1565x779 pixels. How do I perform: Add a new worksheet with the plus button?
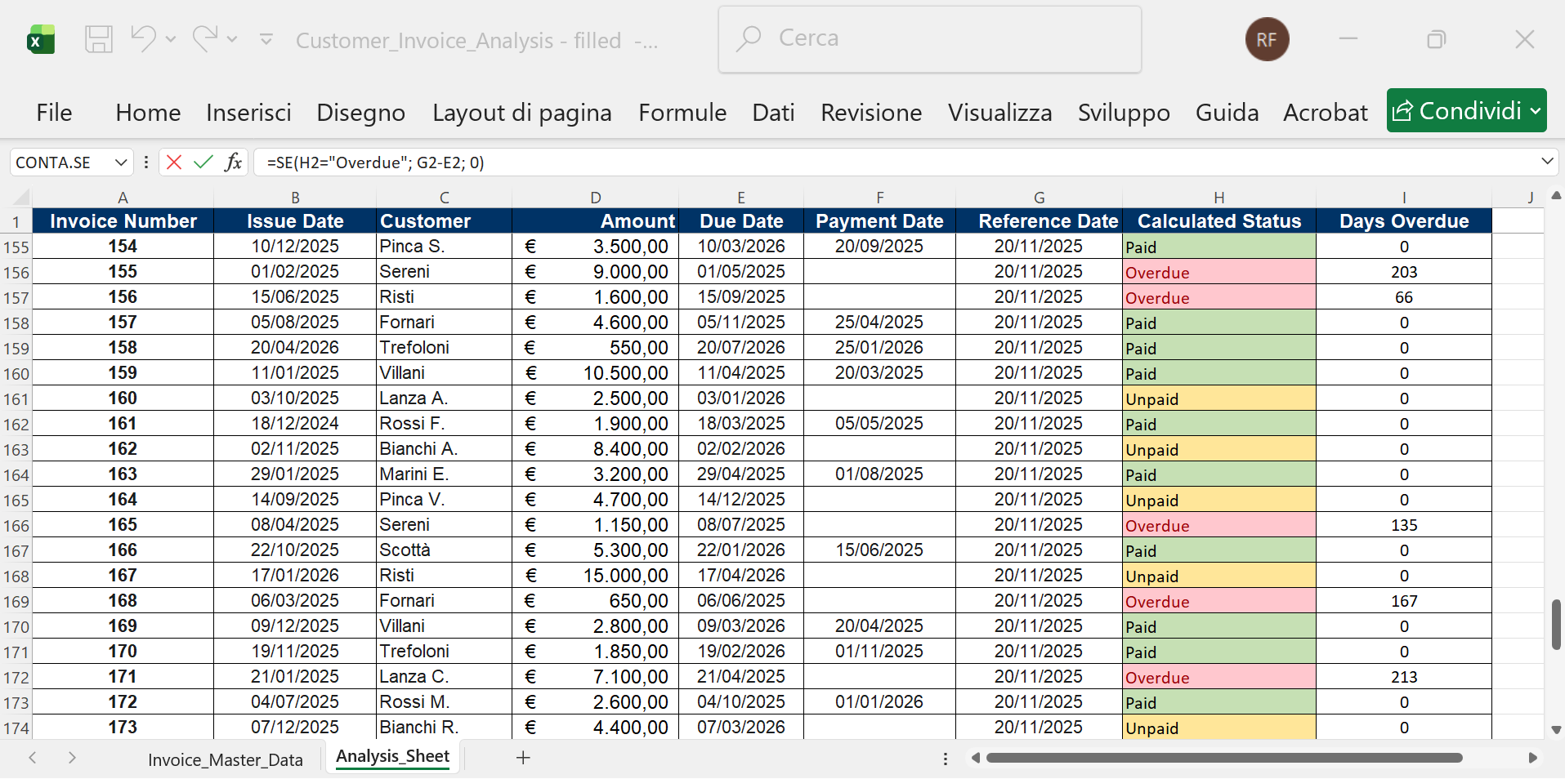pos(522,758)
